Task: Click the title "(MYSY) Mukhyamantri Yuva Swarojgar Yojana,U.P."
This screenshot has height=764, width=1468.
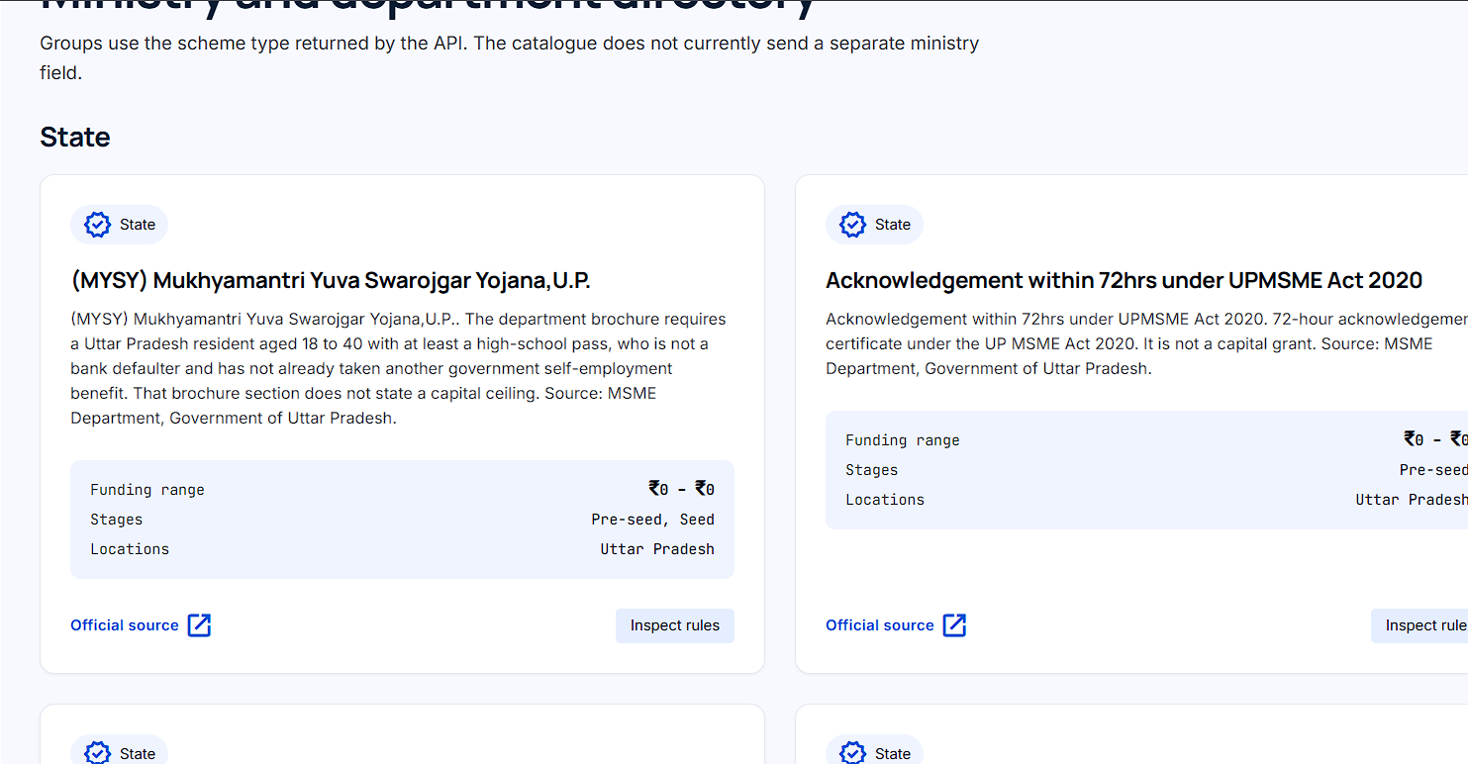Action: tap(331, 281)
